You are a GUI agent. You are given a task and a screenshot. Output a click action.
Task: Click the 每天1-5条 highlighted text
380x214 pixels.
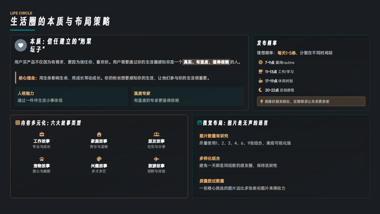pos(287,53)
